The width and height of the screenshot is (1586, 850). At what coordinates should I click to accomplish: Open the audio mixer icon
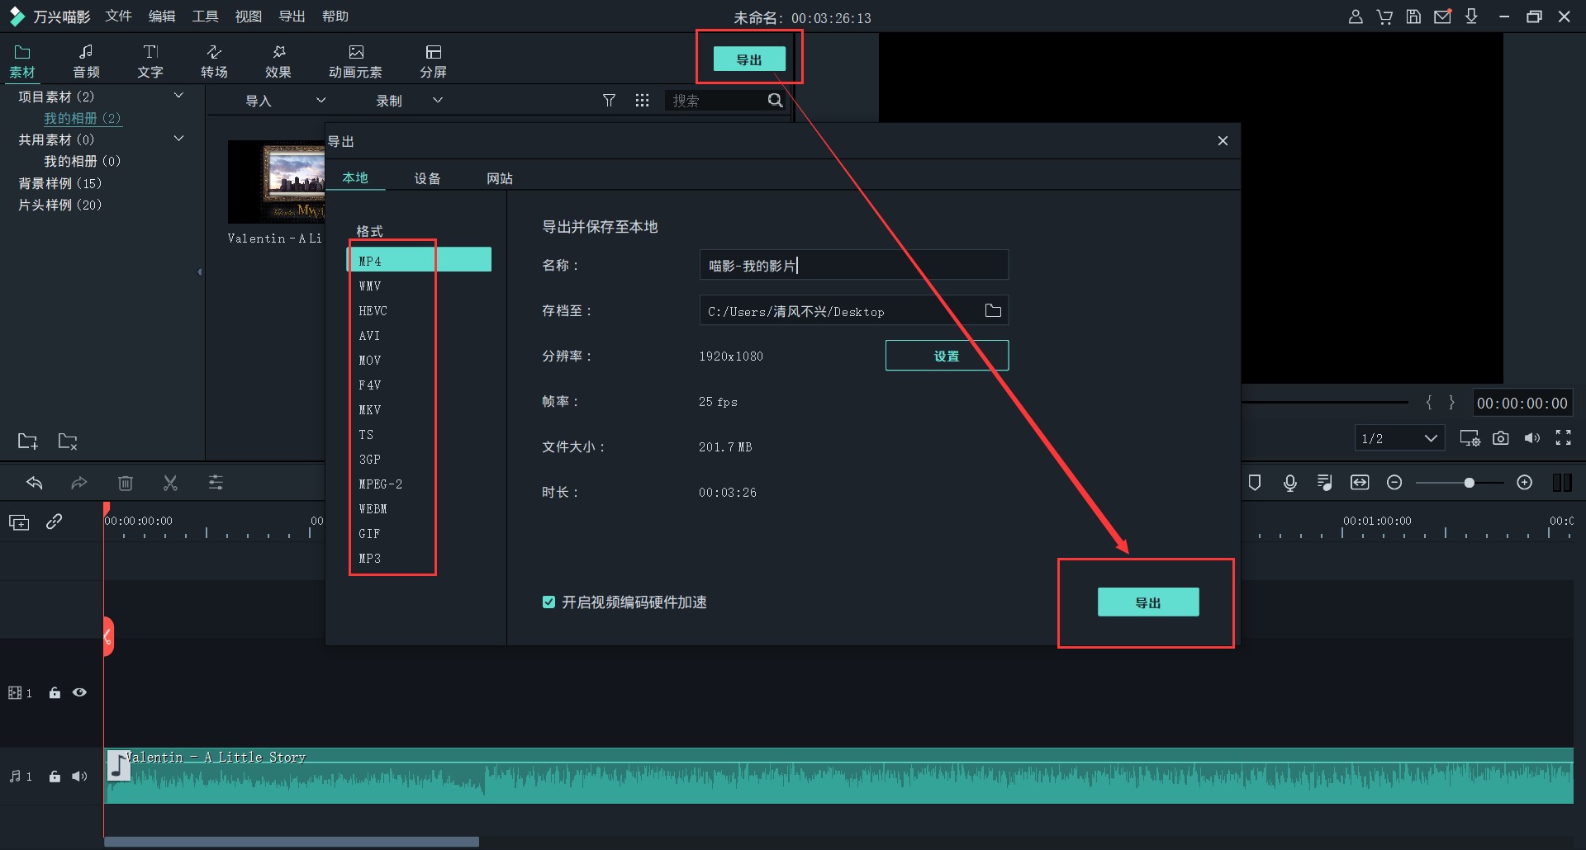pos(1325,483)
